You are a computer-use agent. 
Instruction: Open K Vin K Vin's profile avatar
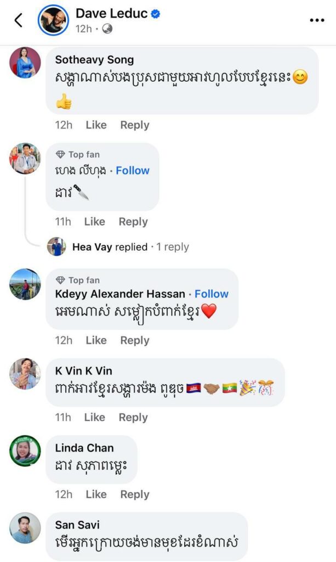pyautogui.click(x=25, y=374)
